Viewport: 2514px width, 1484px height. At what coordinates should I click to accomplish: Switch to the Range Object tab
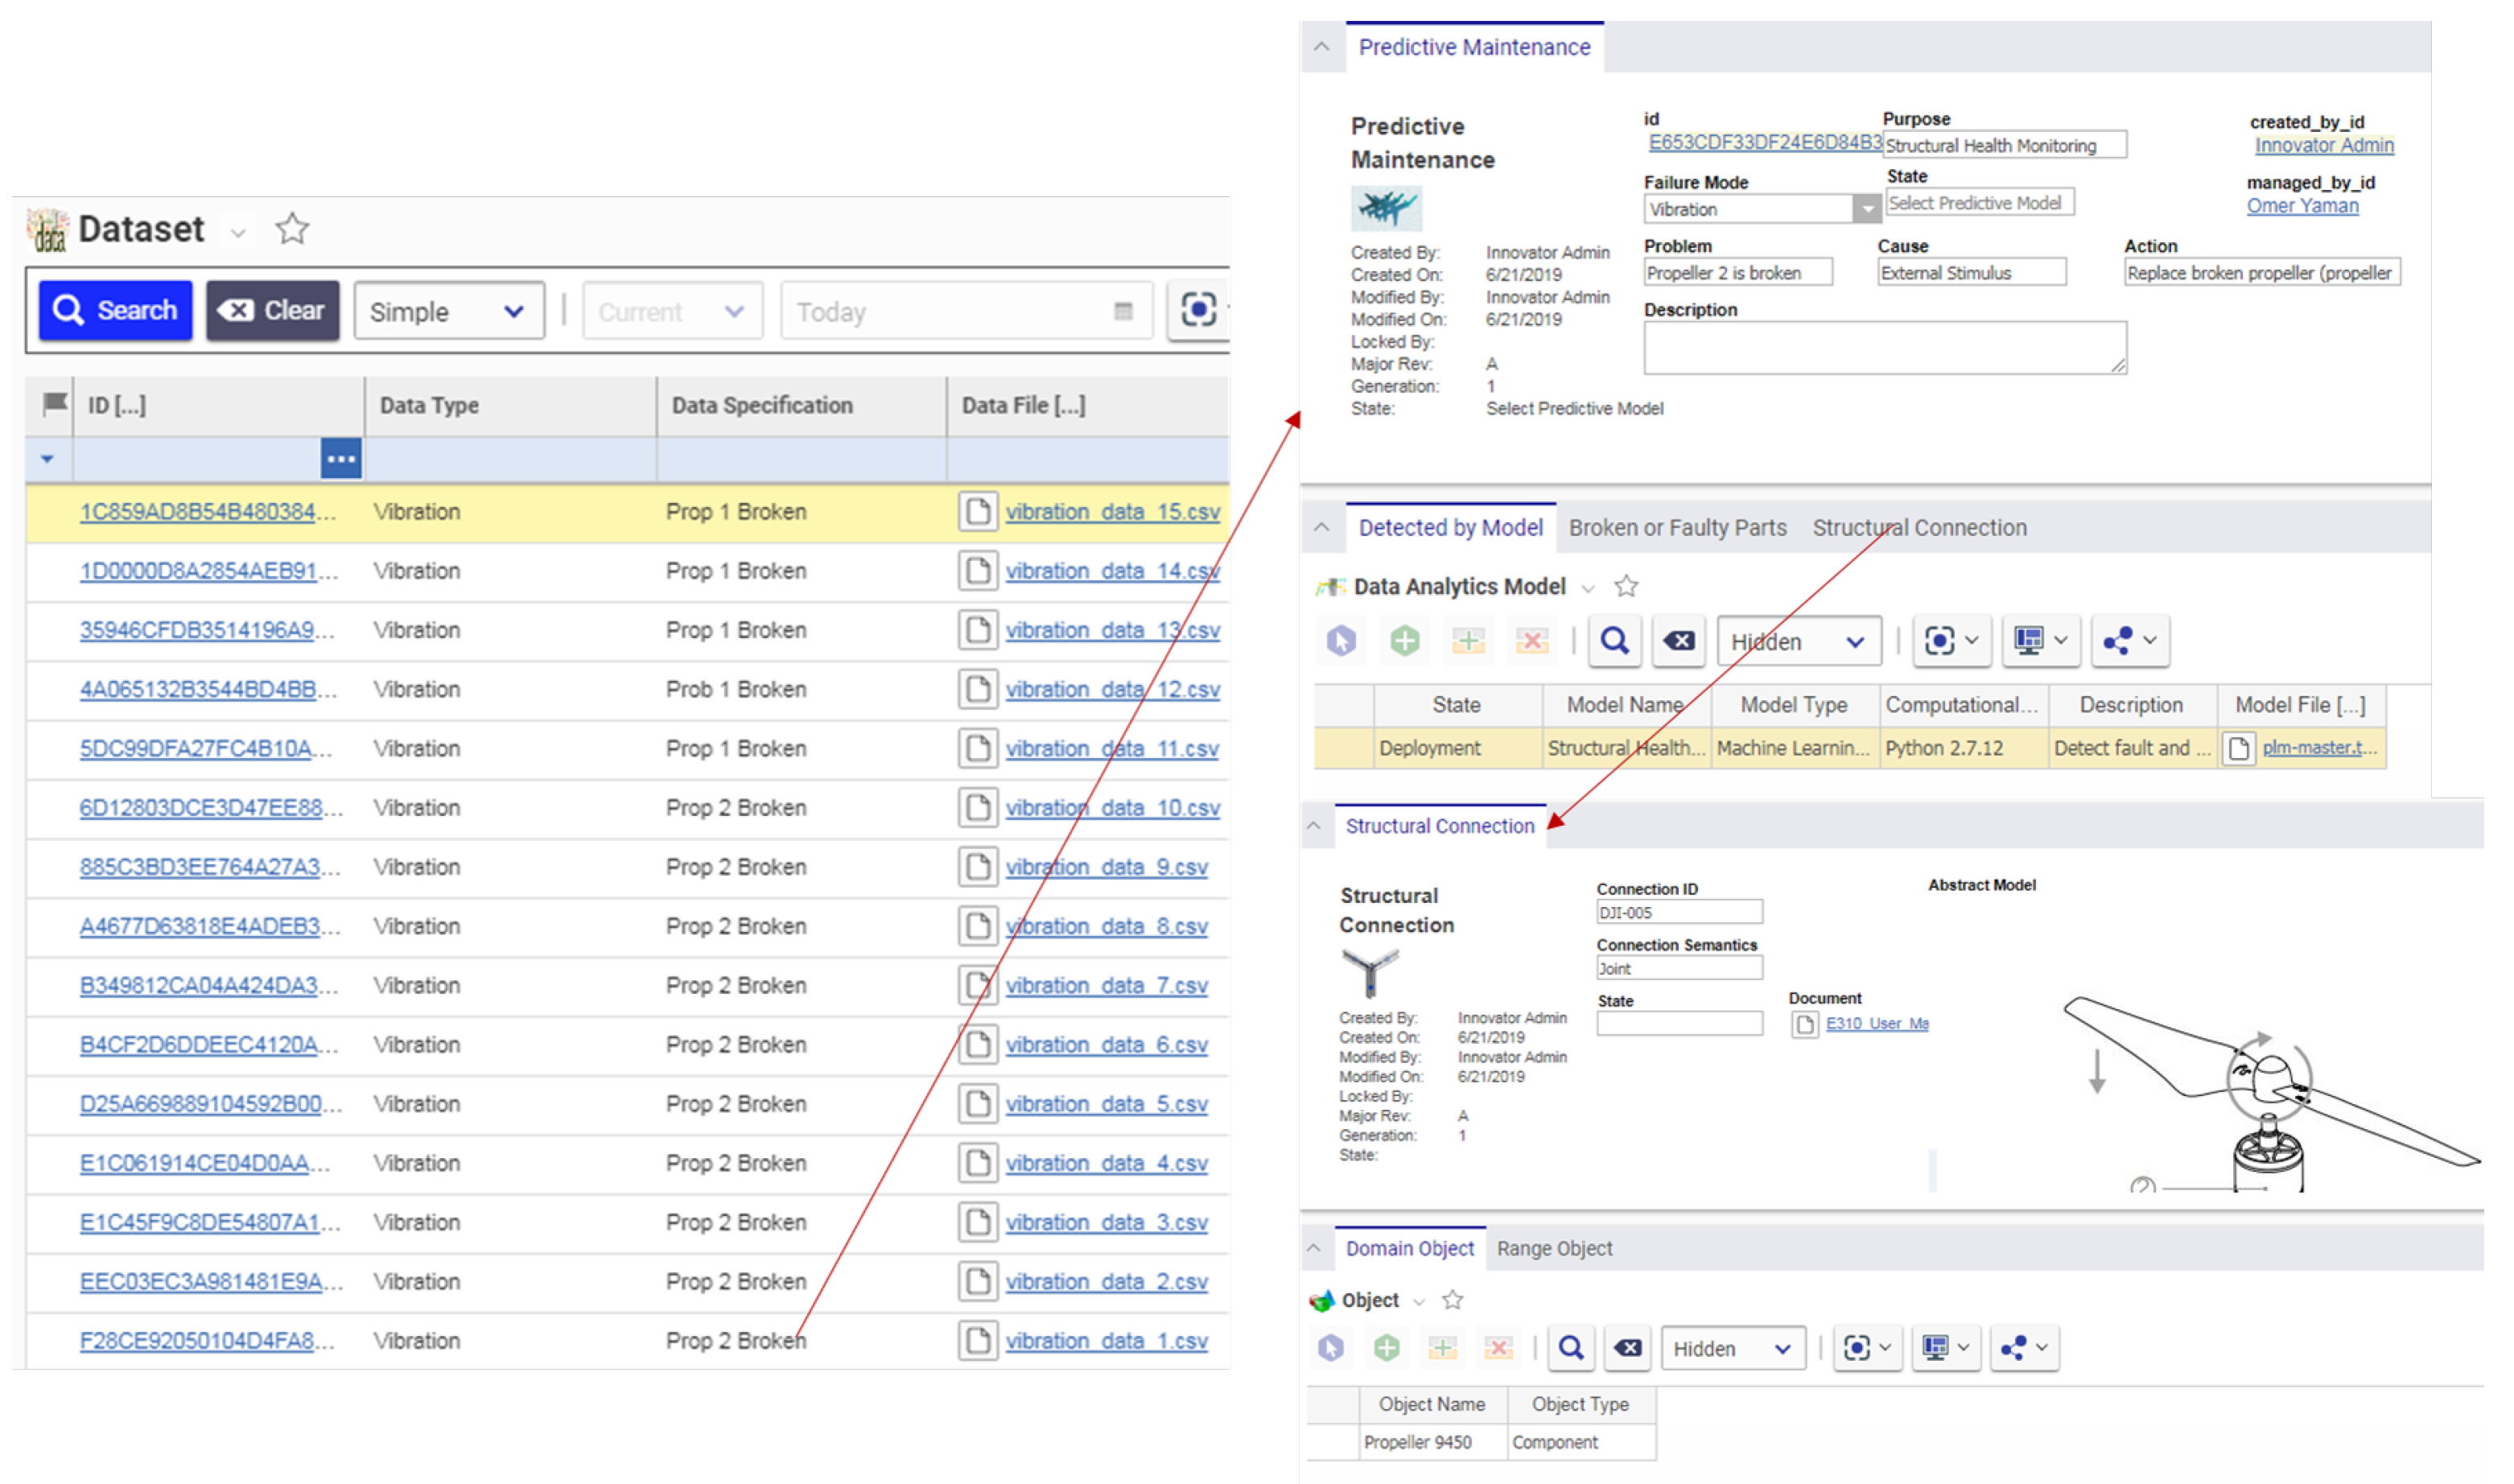point(1554,1248)
